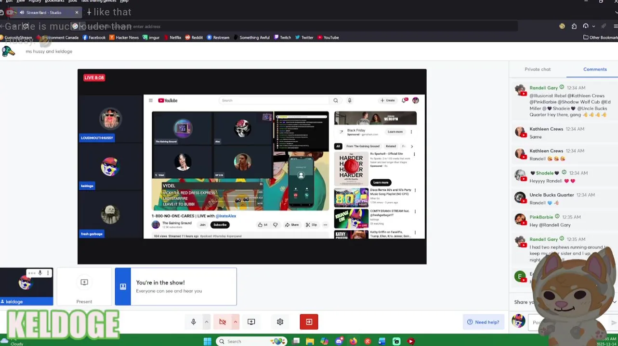Image resolution: width=618 pixels, height=346 pixels.
Task: Click The Gaining Ground channel avatar
Action: pyautogui.click(x=156, y=225)
